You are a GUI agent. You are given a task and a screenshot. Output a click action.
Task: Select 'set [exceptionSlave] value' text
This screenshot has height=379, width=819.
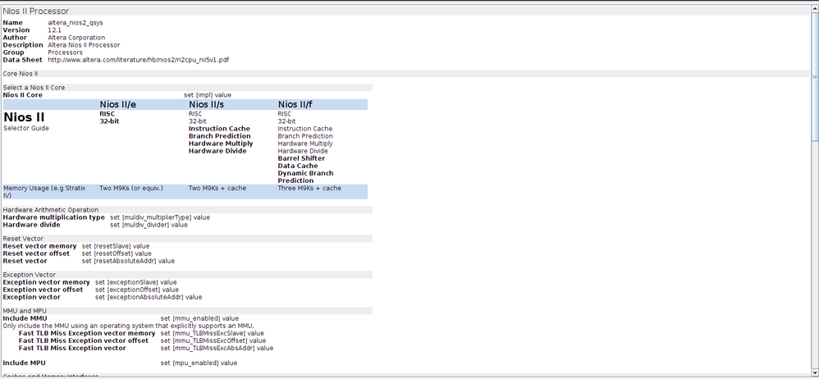[x=135, y=282]
